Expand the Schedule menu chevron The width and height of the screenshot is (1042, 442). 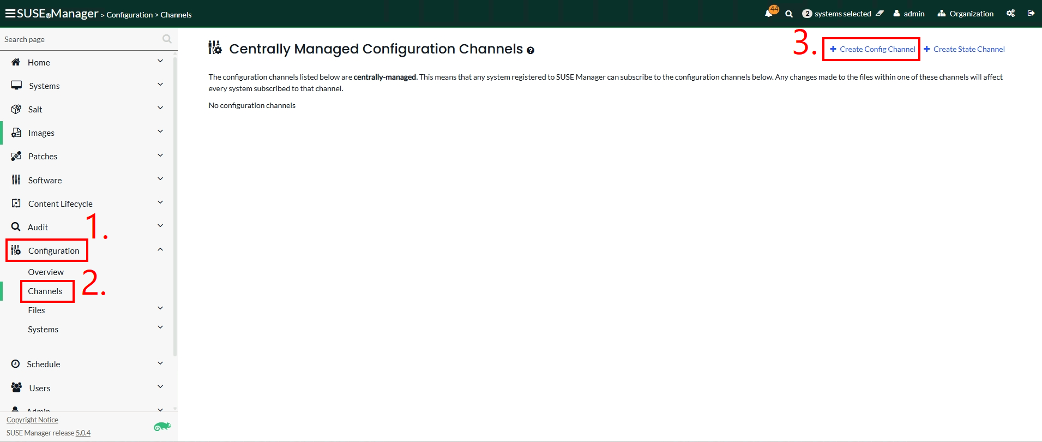160,363
